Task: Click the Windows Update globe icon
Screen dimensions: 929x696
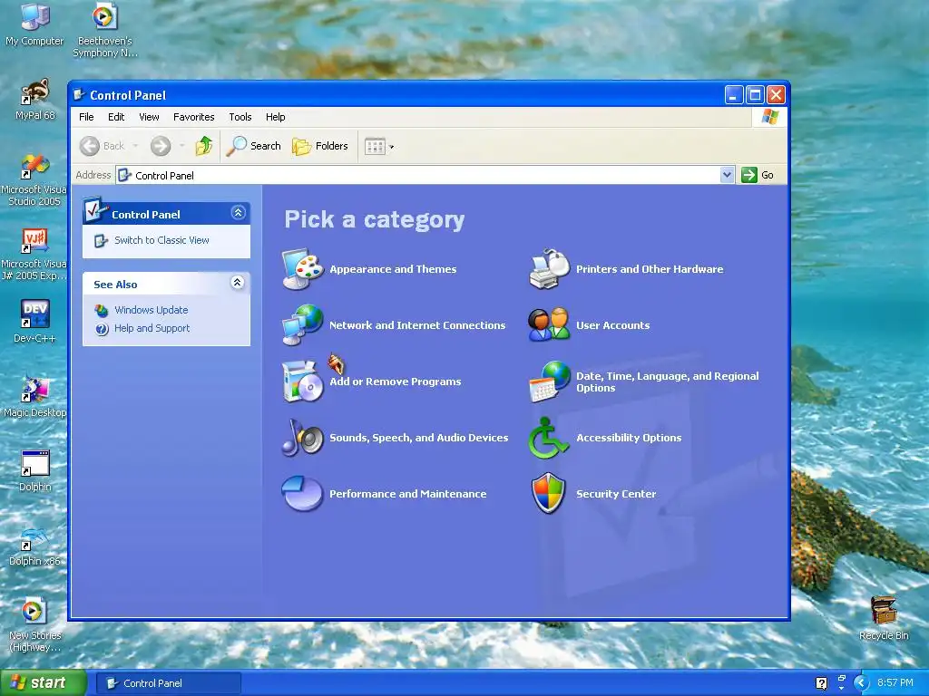Action: tap(102, 310)
